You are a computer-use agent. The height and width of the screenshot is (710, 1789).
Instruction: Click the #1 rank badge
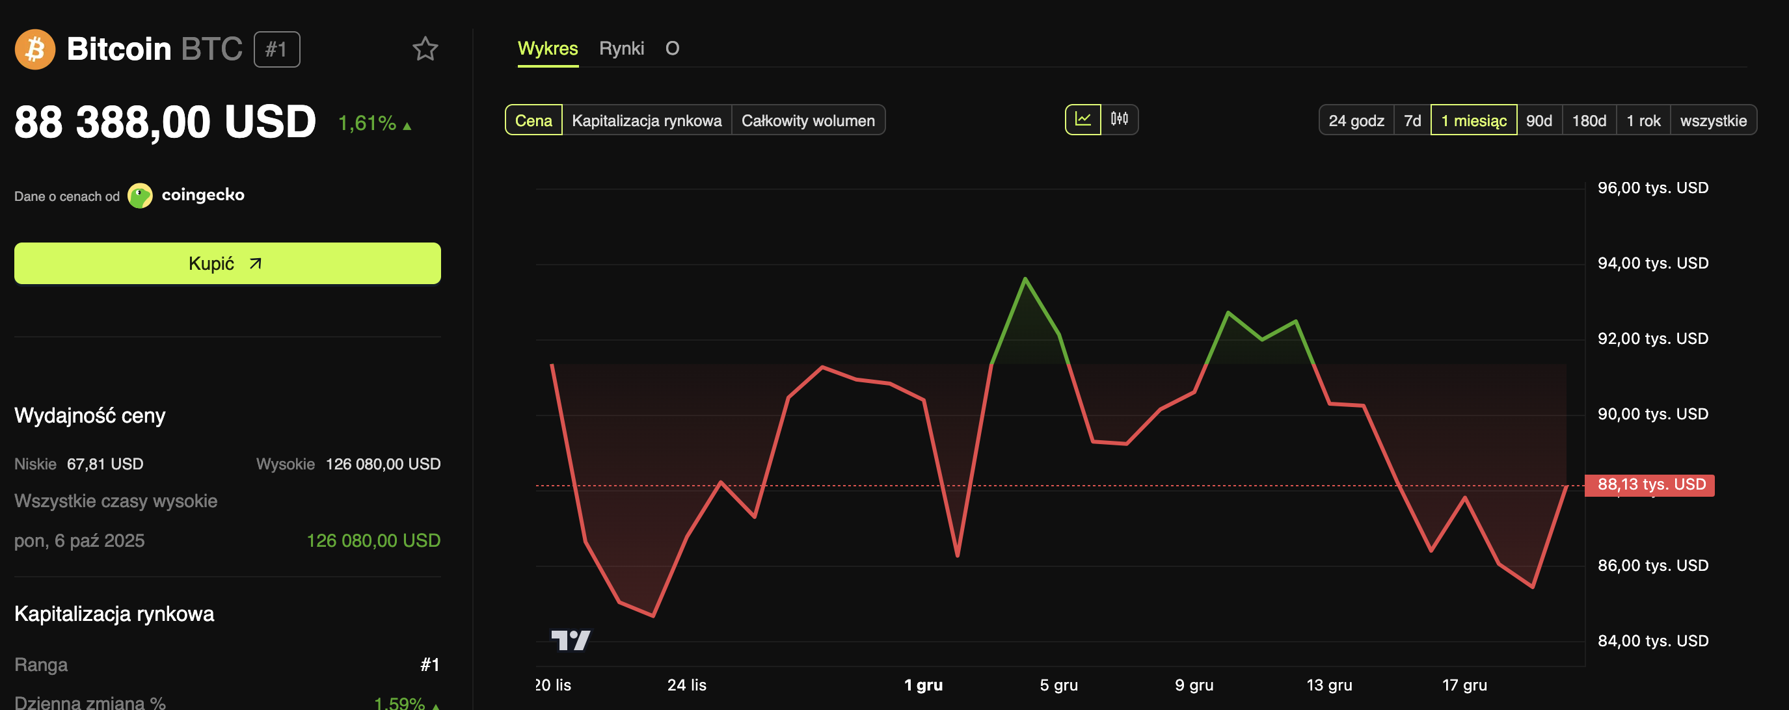point(276,49)
